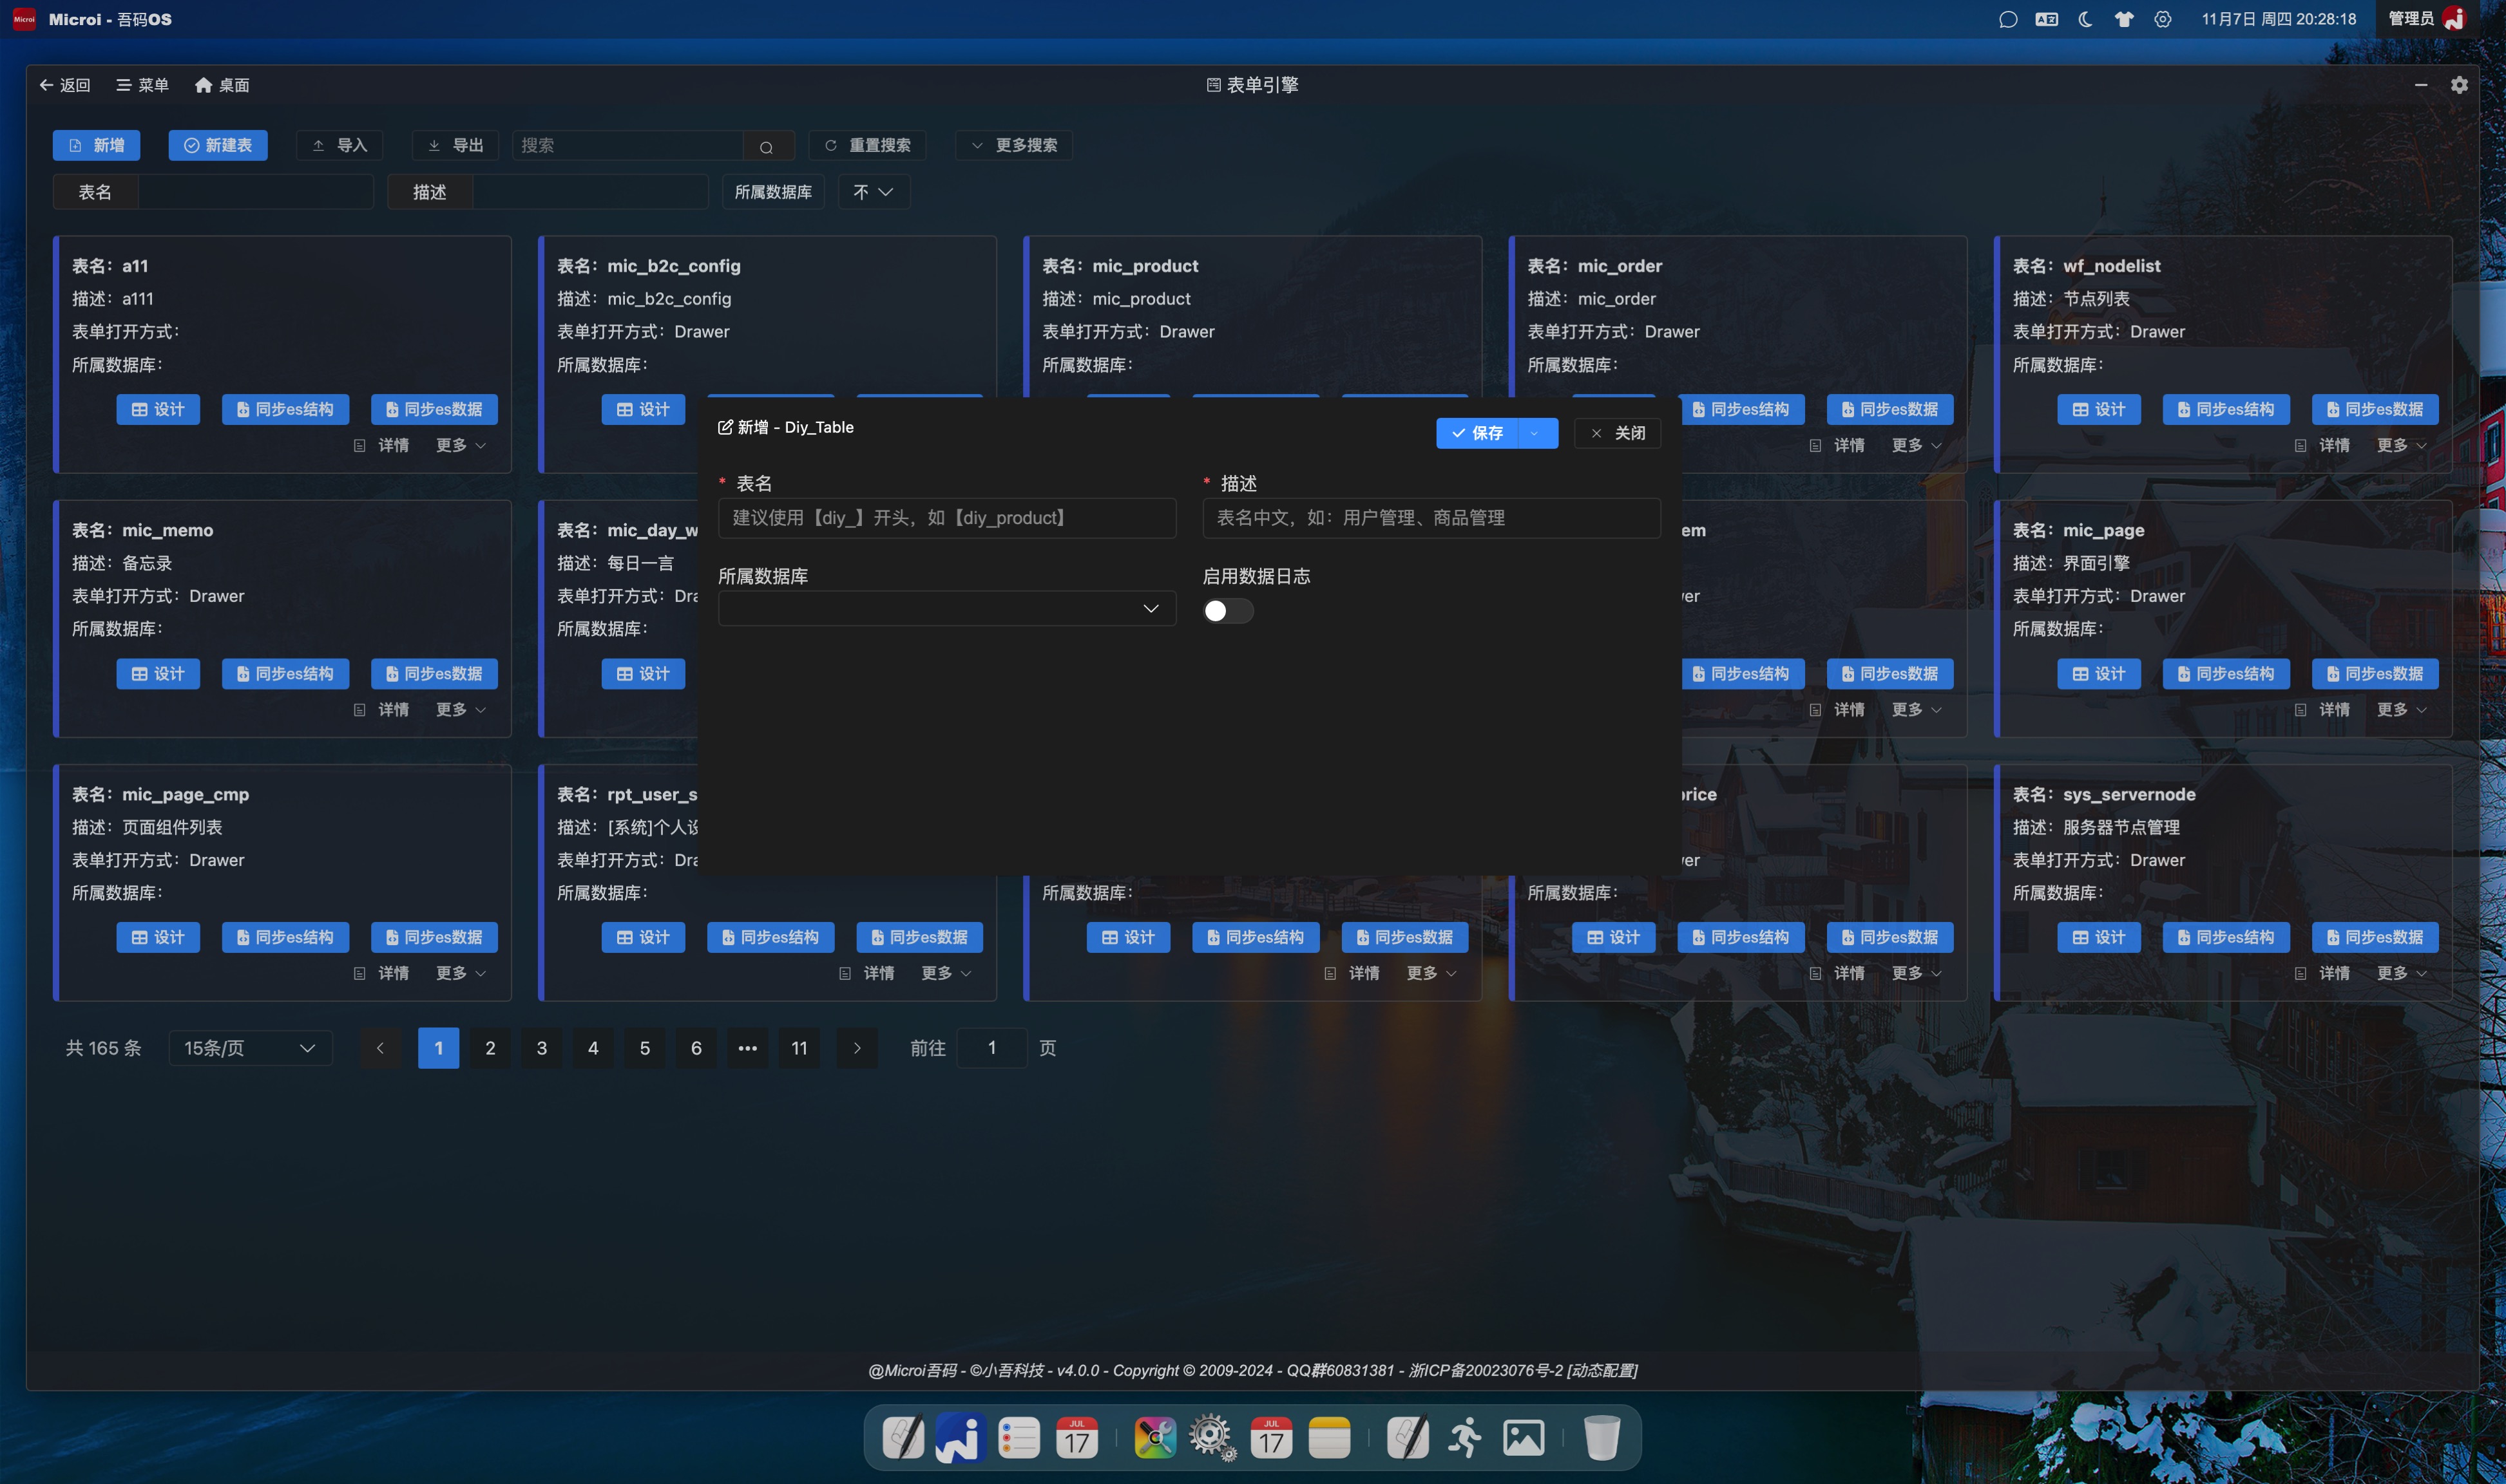Open the Microi app in the dock
Screen dimensions: 2506x1484
[x=961, y=1438]
